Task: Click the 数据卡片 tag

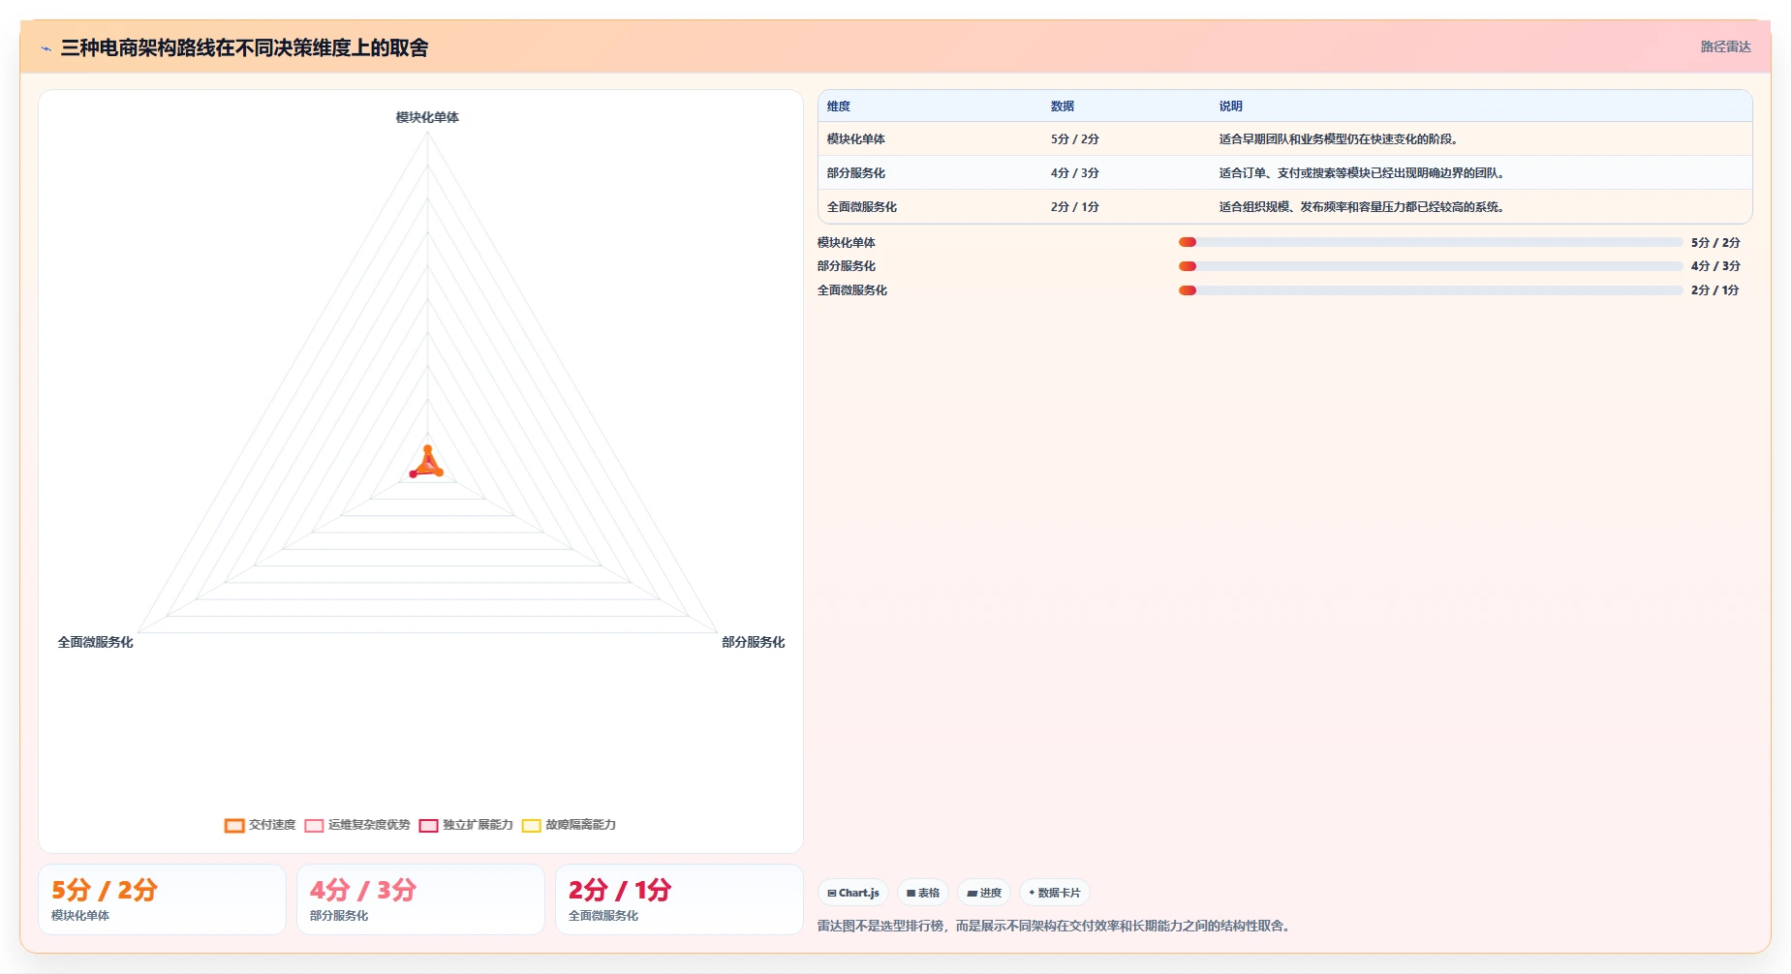Action: (x=1055, y=893)
